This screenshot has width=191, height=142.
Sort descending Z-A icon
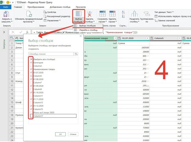point(123,16)
